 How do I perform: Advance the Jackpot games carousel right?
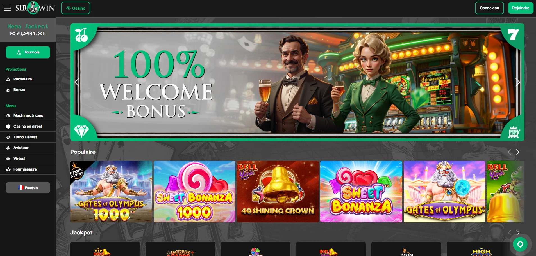(x=518, y=232)
